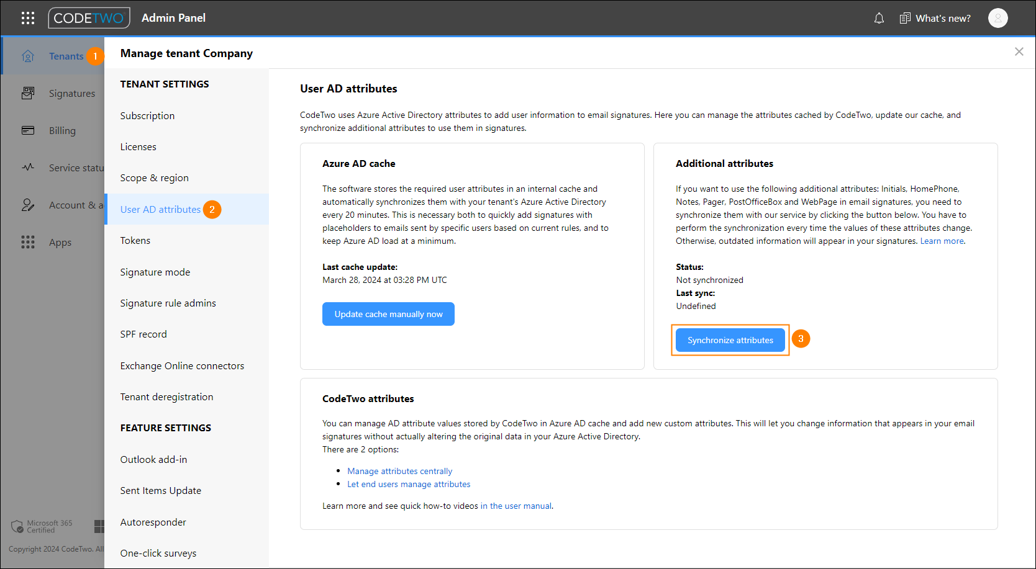Select the Tenants sidebar icon
1036x569 pixels.
[x=28, y=56]
